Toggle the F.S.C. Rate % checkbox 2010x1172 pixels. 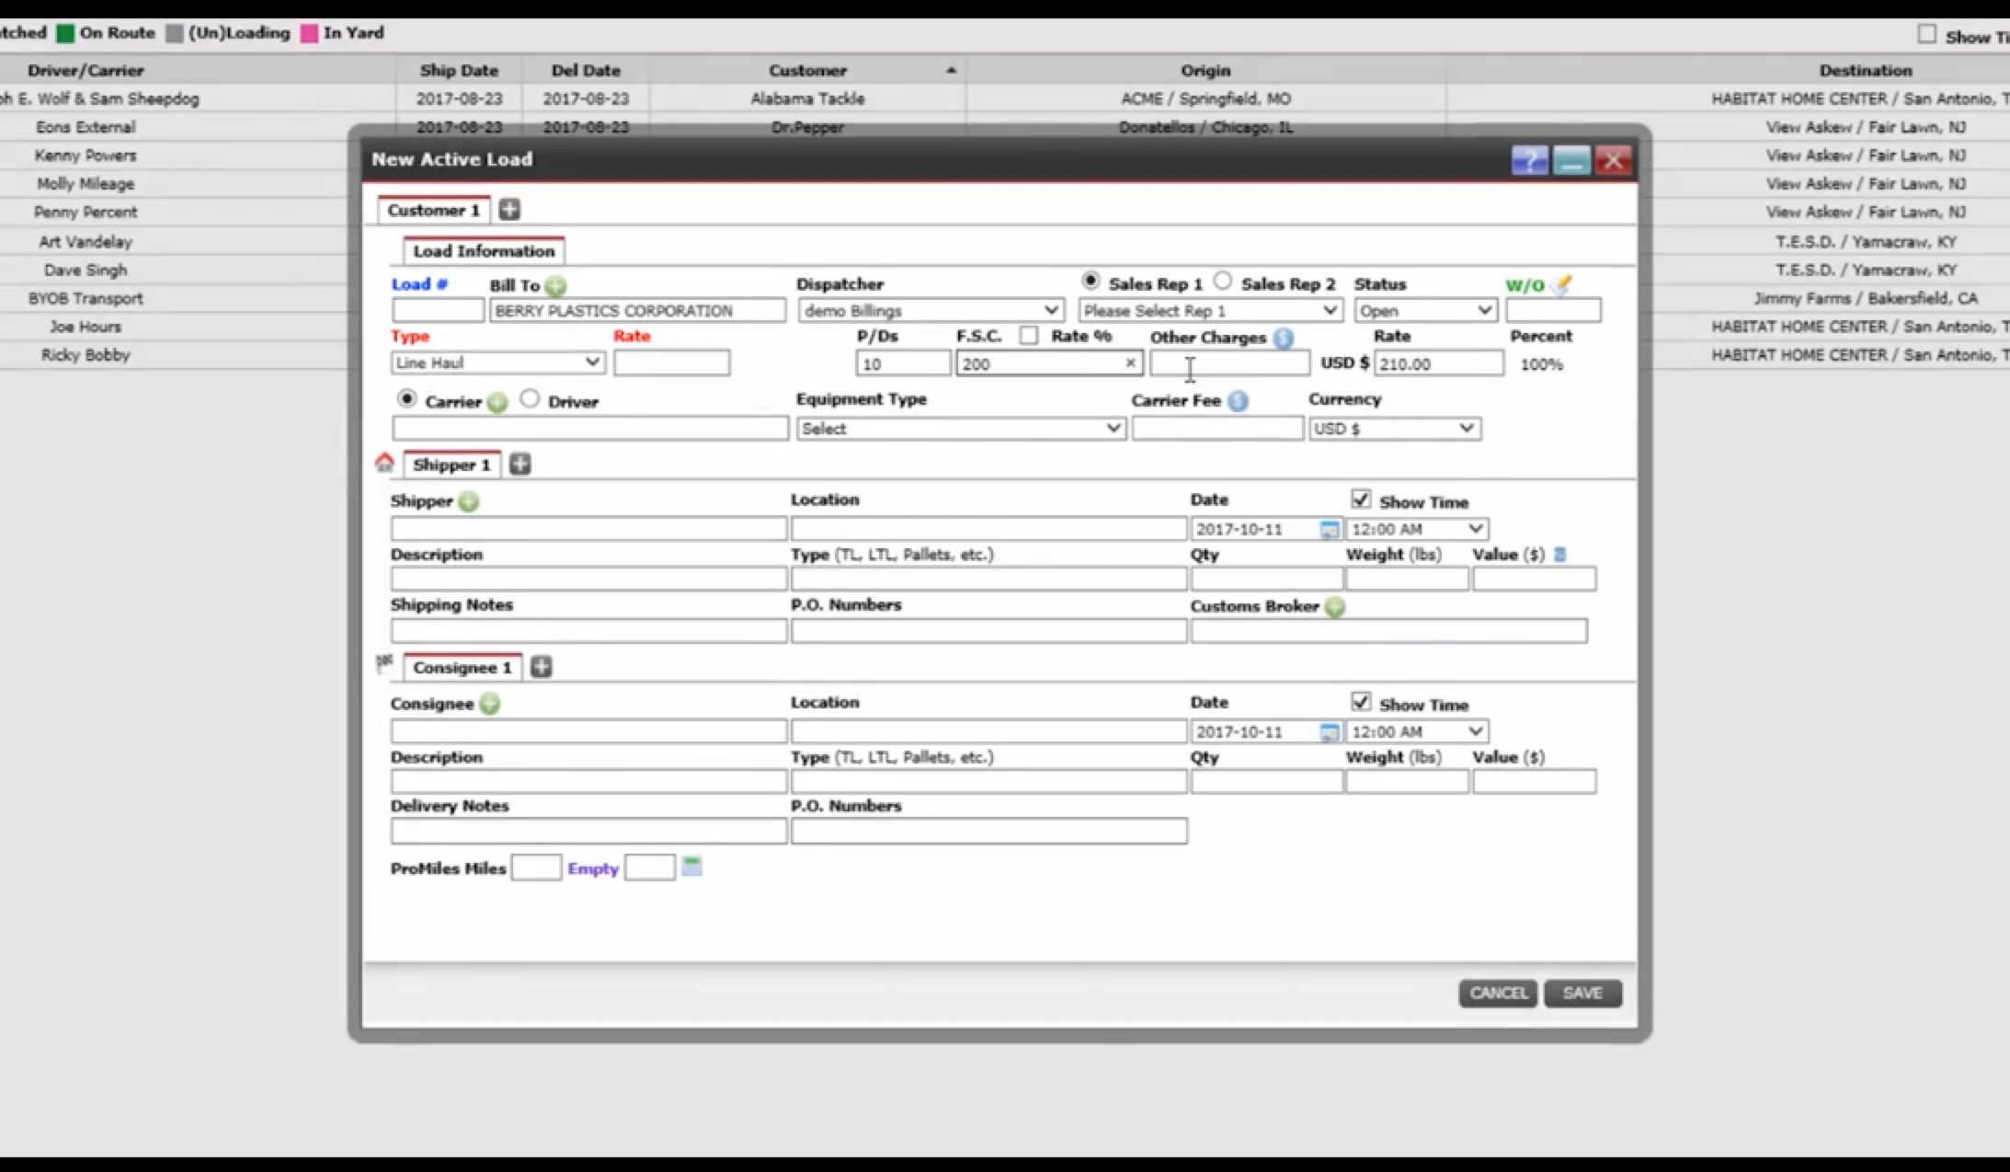coord(1029,336)
